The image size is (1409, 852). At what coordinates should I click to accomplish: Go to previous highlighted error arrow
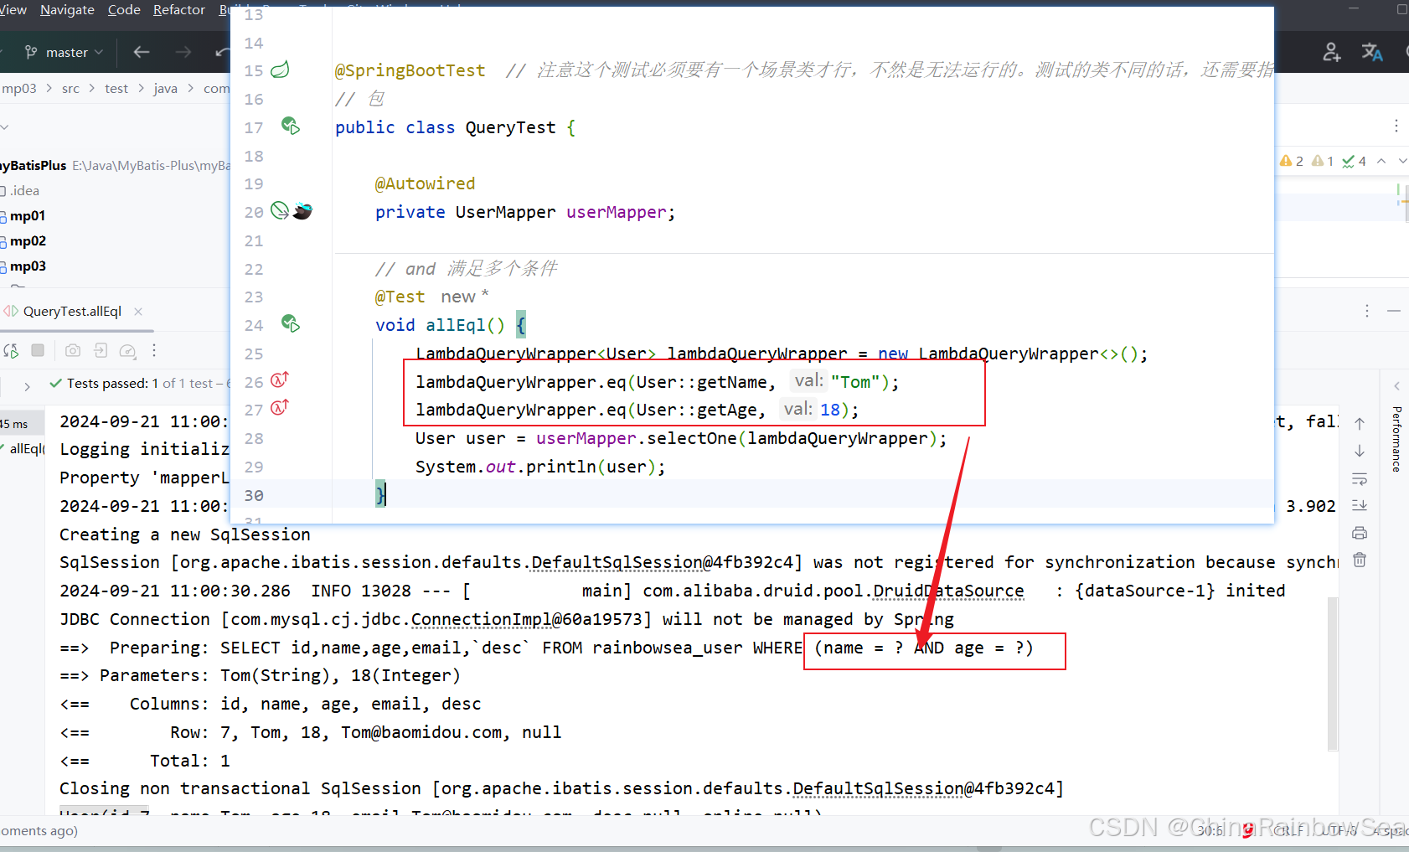(x=1381, y=161)
